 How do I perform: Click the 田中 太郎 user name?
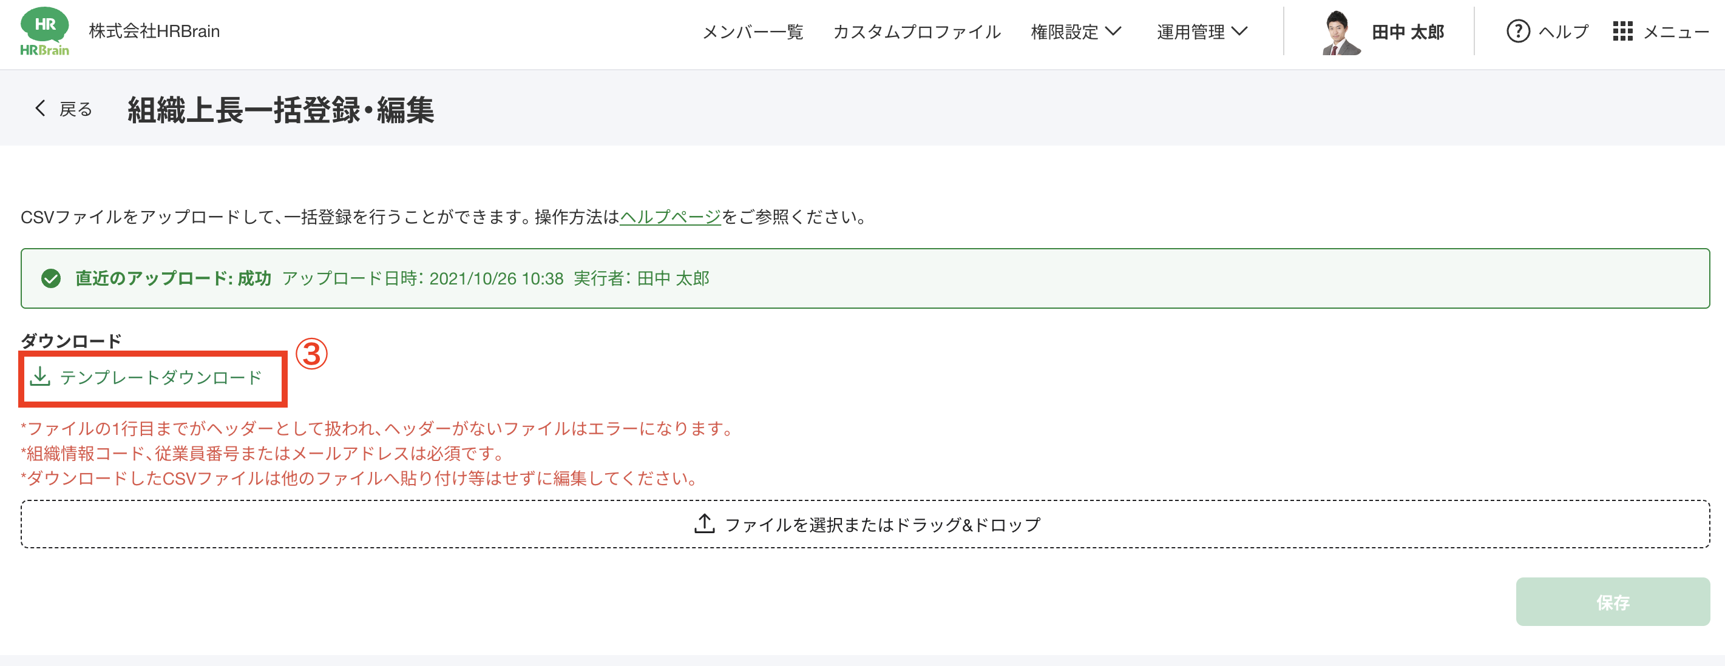point(1408,32)
